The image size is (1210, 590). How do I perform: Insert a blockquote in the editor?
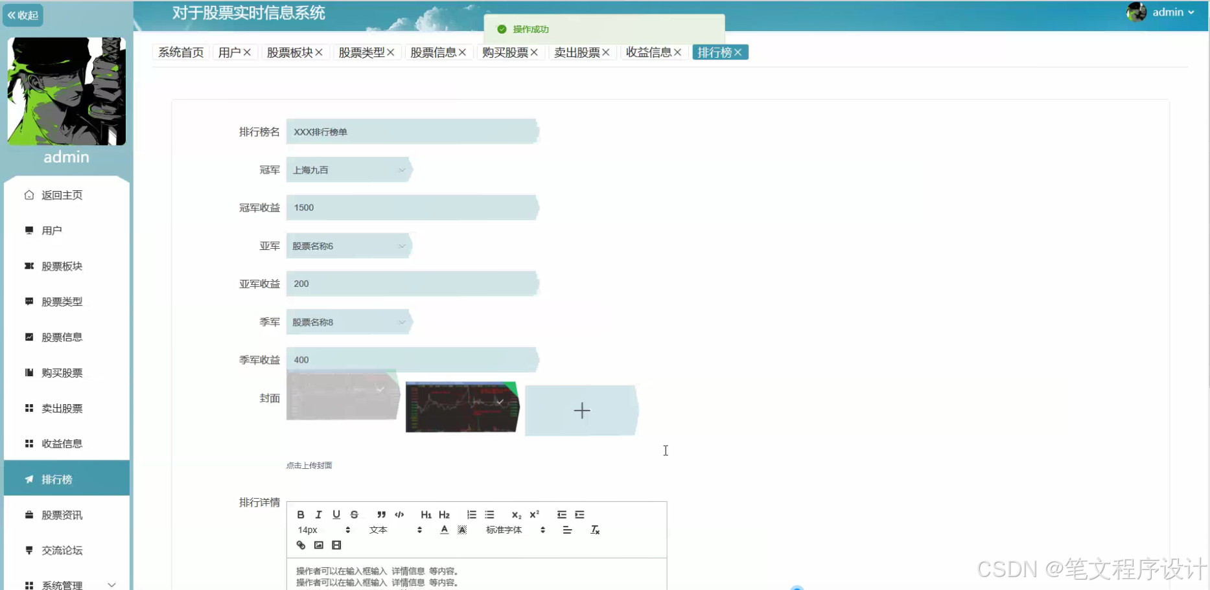click(x=381, y=515)
